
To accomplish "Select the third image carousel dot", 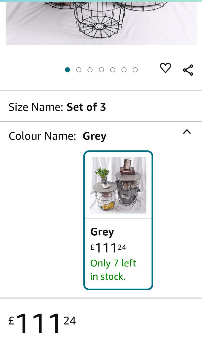I will click(x=90, y=70).
